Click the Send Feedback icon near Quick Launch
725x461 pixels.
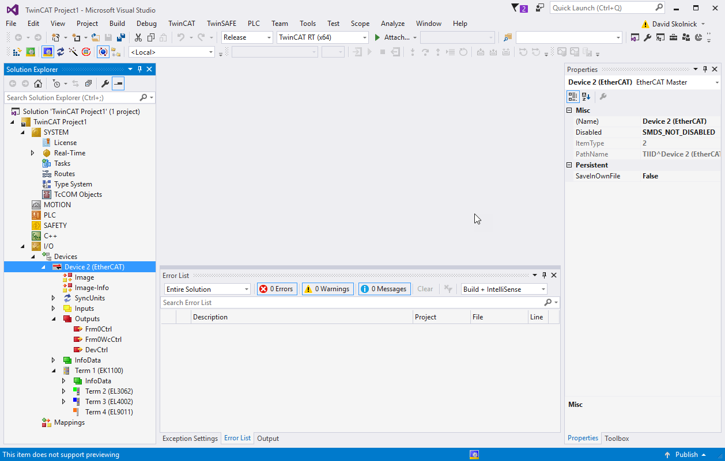coord(539,8)
